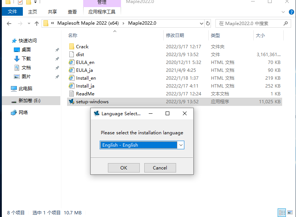Click the search magnifier icon

[x=286, y=23]
